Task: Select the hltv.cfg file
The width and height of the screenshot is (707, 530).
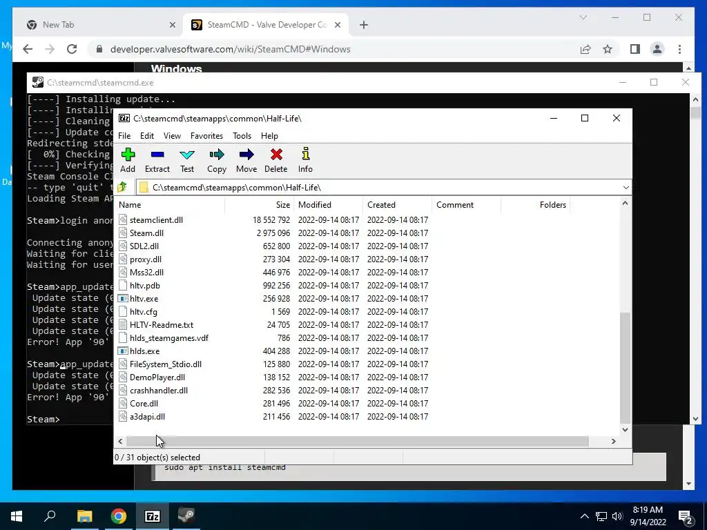Action: pyautogui.click(x=144, y=311)
